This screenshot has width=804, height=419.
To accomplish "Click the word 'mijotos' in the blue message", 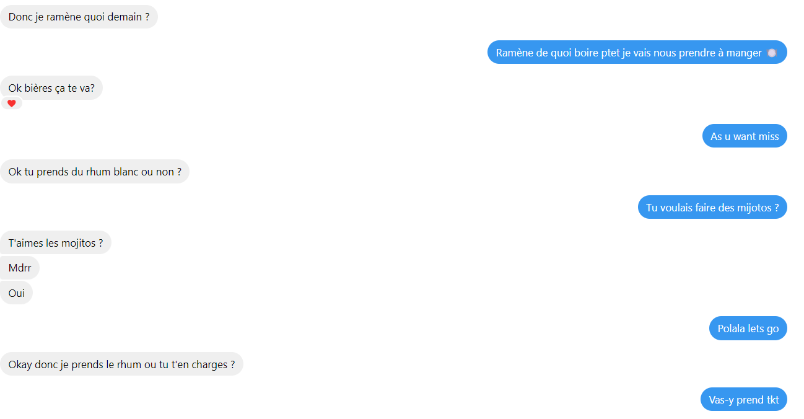I will 754,208.
